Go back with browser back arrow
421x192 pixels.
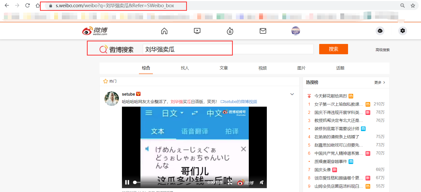[x=7, y=5]
